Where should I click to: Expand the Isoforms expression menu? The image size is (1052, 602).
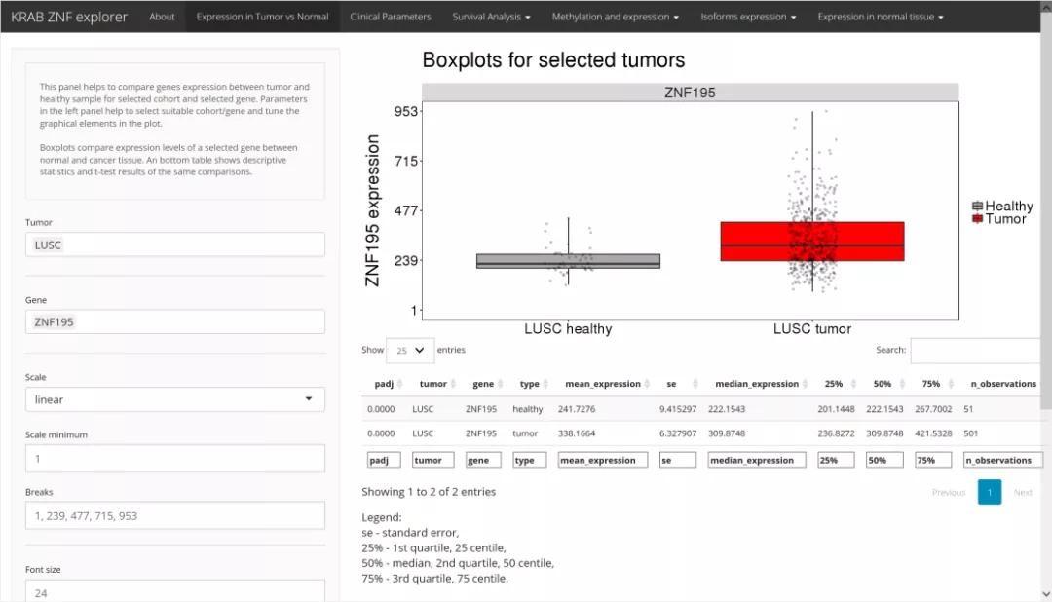[748, 17]
